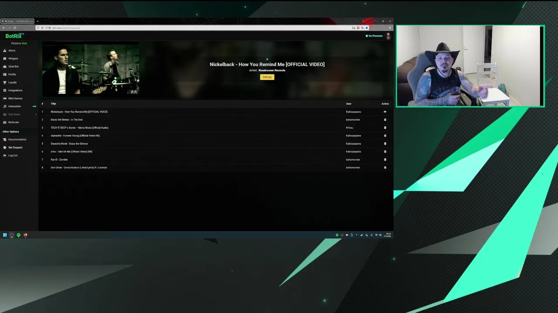The image size is (558, 313).
Task: Open the Loyalty section
Action: 13,82
